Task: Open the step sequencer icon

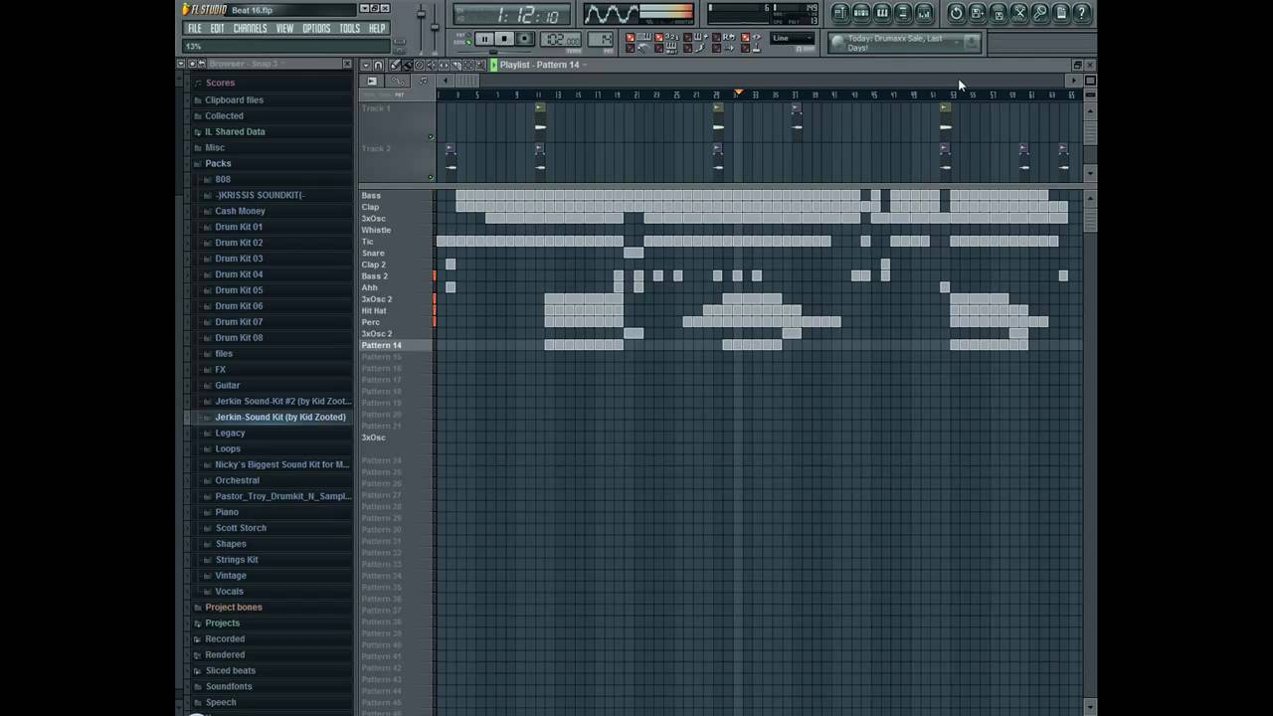Action: (x=861, y=13)
